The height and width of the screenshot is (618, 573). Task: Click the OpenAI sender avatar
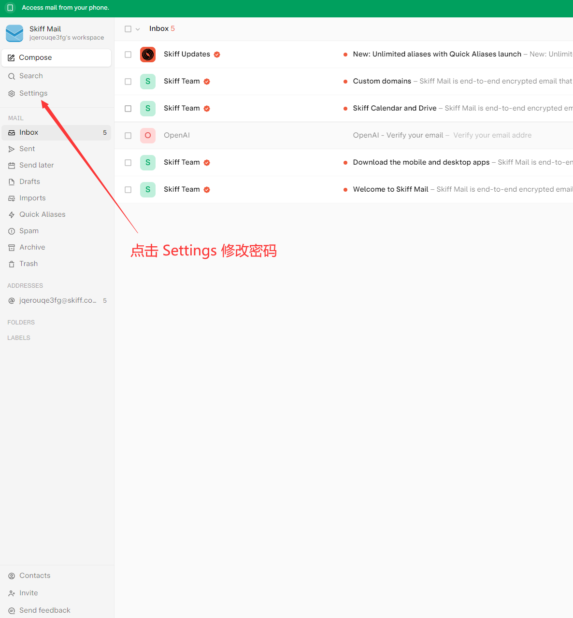click(148, 136)
